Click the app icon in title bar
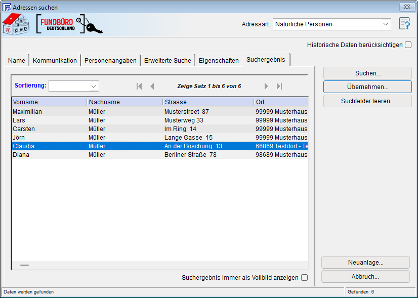The width and height of the screenshot is (418, 298). (7, 8)
